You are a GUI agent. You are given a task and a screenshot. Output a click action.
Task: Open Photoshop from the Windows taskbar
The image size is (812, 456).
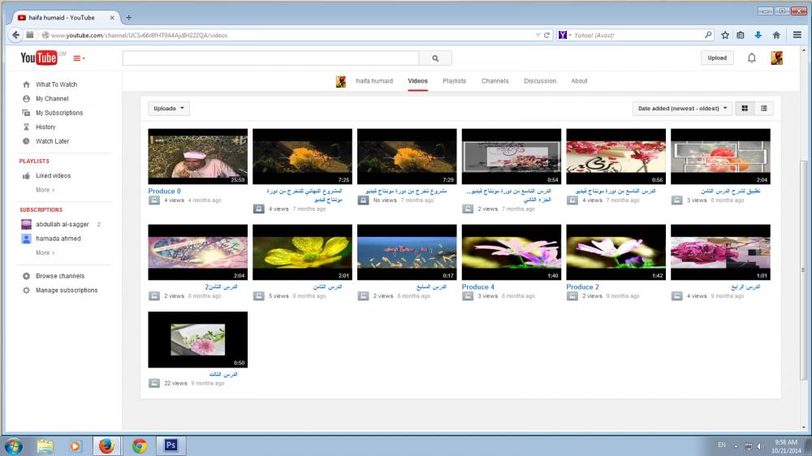(x=171, y=445)
